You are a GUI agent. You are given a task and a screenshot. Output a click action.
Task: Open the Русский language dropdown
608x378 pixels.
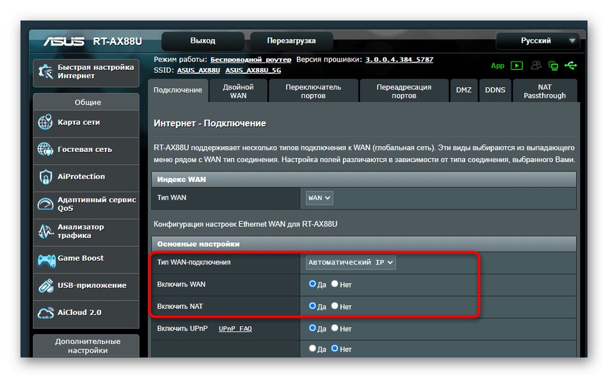pyautogui.click(x=538, y=41)
